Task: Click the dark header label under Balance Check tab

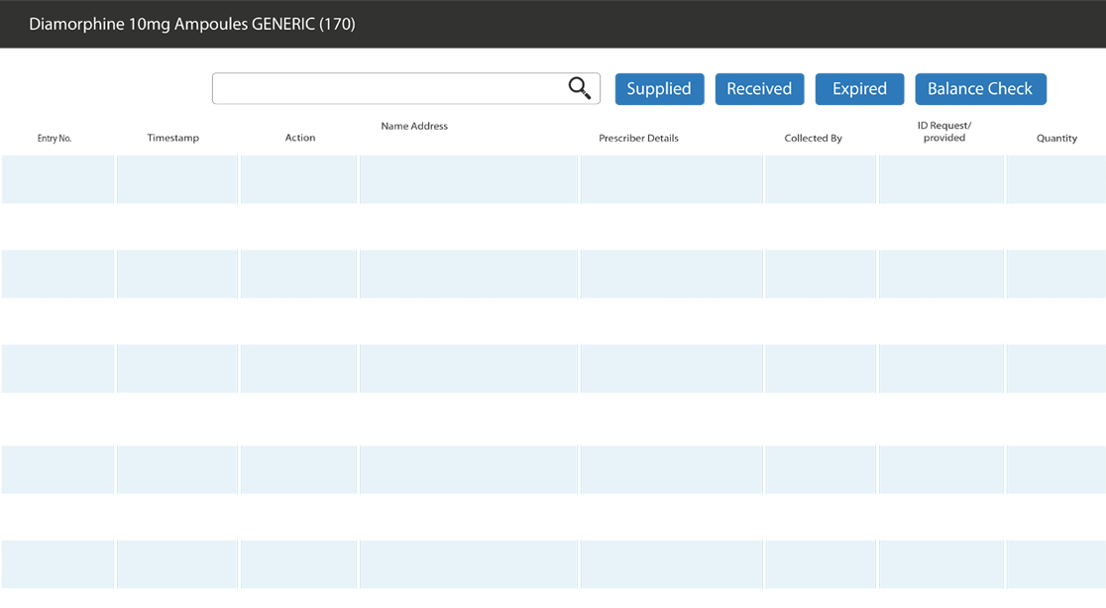Action: pos(940,129)
